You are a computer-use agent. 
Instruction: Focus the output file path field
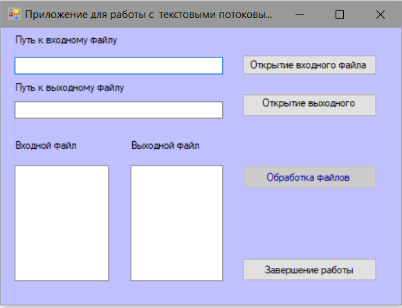[119, 110]
